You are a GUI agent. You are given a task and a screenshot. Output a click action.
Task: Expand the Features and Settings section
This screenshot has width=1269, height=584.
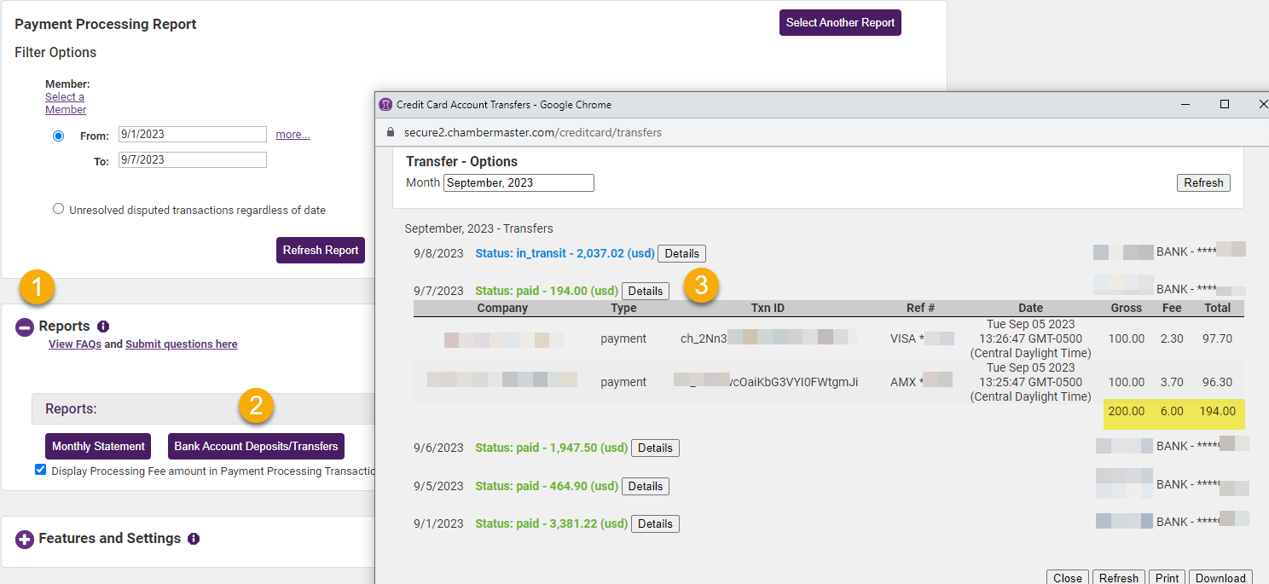pyautogui.click(x=24, y=539)
